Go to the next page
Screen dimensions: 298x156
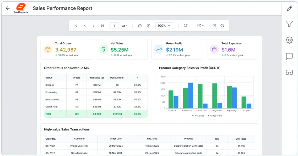pos(94,26)
